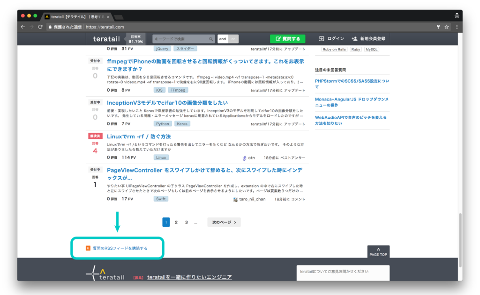Click the taro_nii_chan username link
This screenshot has height=295, width=480.
coord(252,199)
